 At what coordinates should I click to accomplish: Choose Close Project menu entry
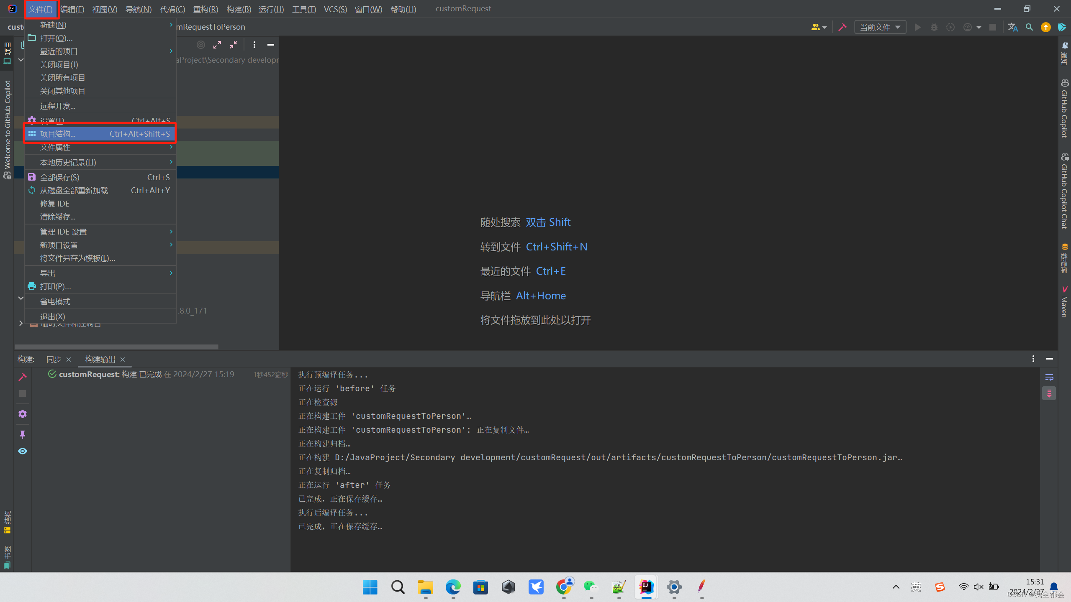pyautogui.click(x=100, y=64)
